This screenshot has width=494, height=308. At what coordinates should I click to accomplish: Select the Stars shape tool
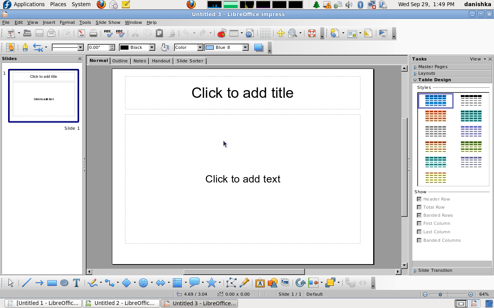211,283
